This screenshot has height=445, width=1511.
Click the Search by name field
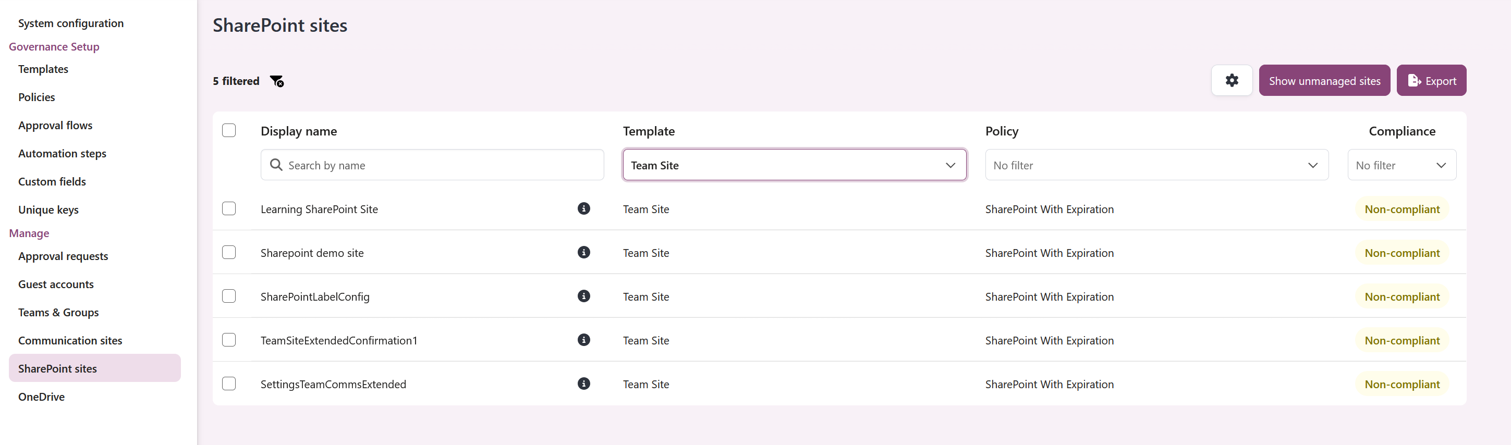tap(432, 165)
